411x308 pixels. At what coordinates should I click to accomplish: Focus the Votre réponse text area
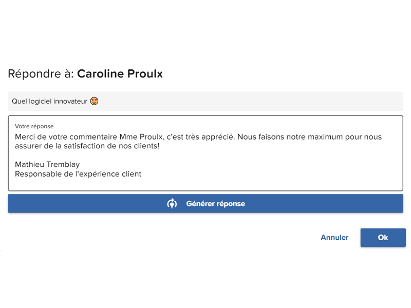coord(206,153)
